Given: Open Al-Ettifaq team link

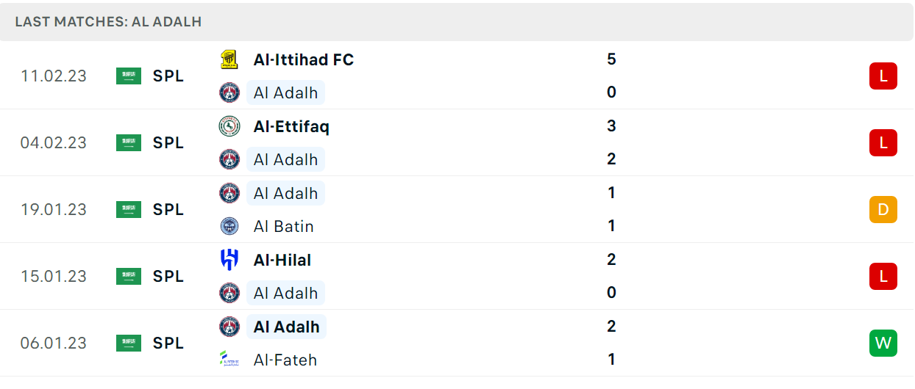Looking at the screenshot, I should [291, 126].
